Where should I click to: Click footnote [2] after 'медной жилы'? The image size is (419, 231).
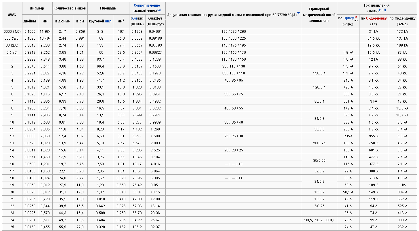[x=159, y=10]
